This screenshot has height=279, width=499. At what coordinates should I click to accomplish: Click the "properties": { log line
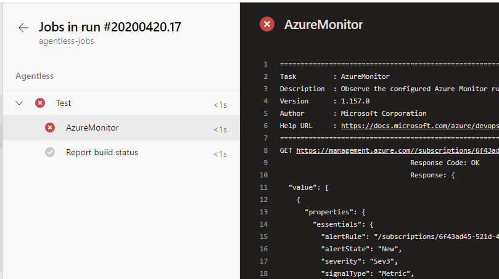pos(335,212)
